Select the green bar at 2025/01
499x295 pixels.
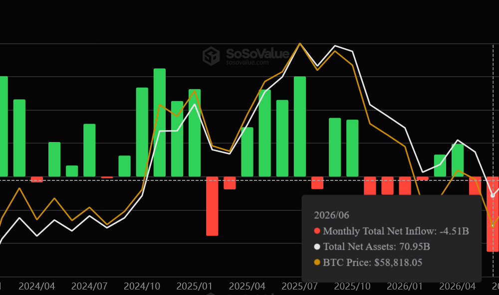click(x=195, y=133)
